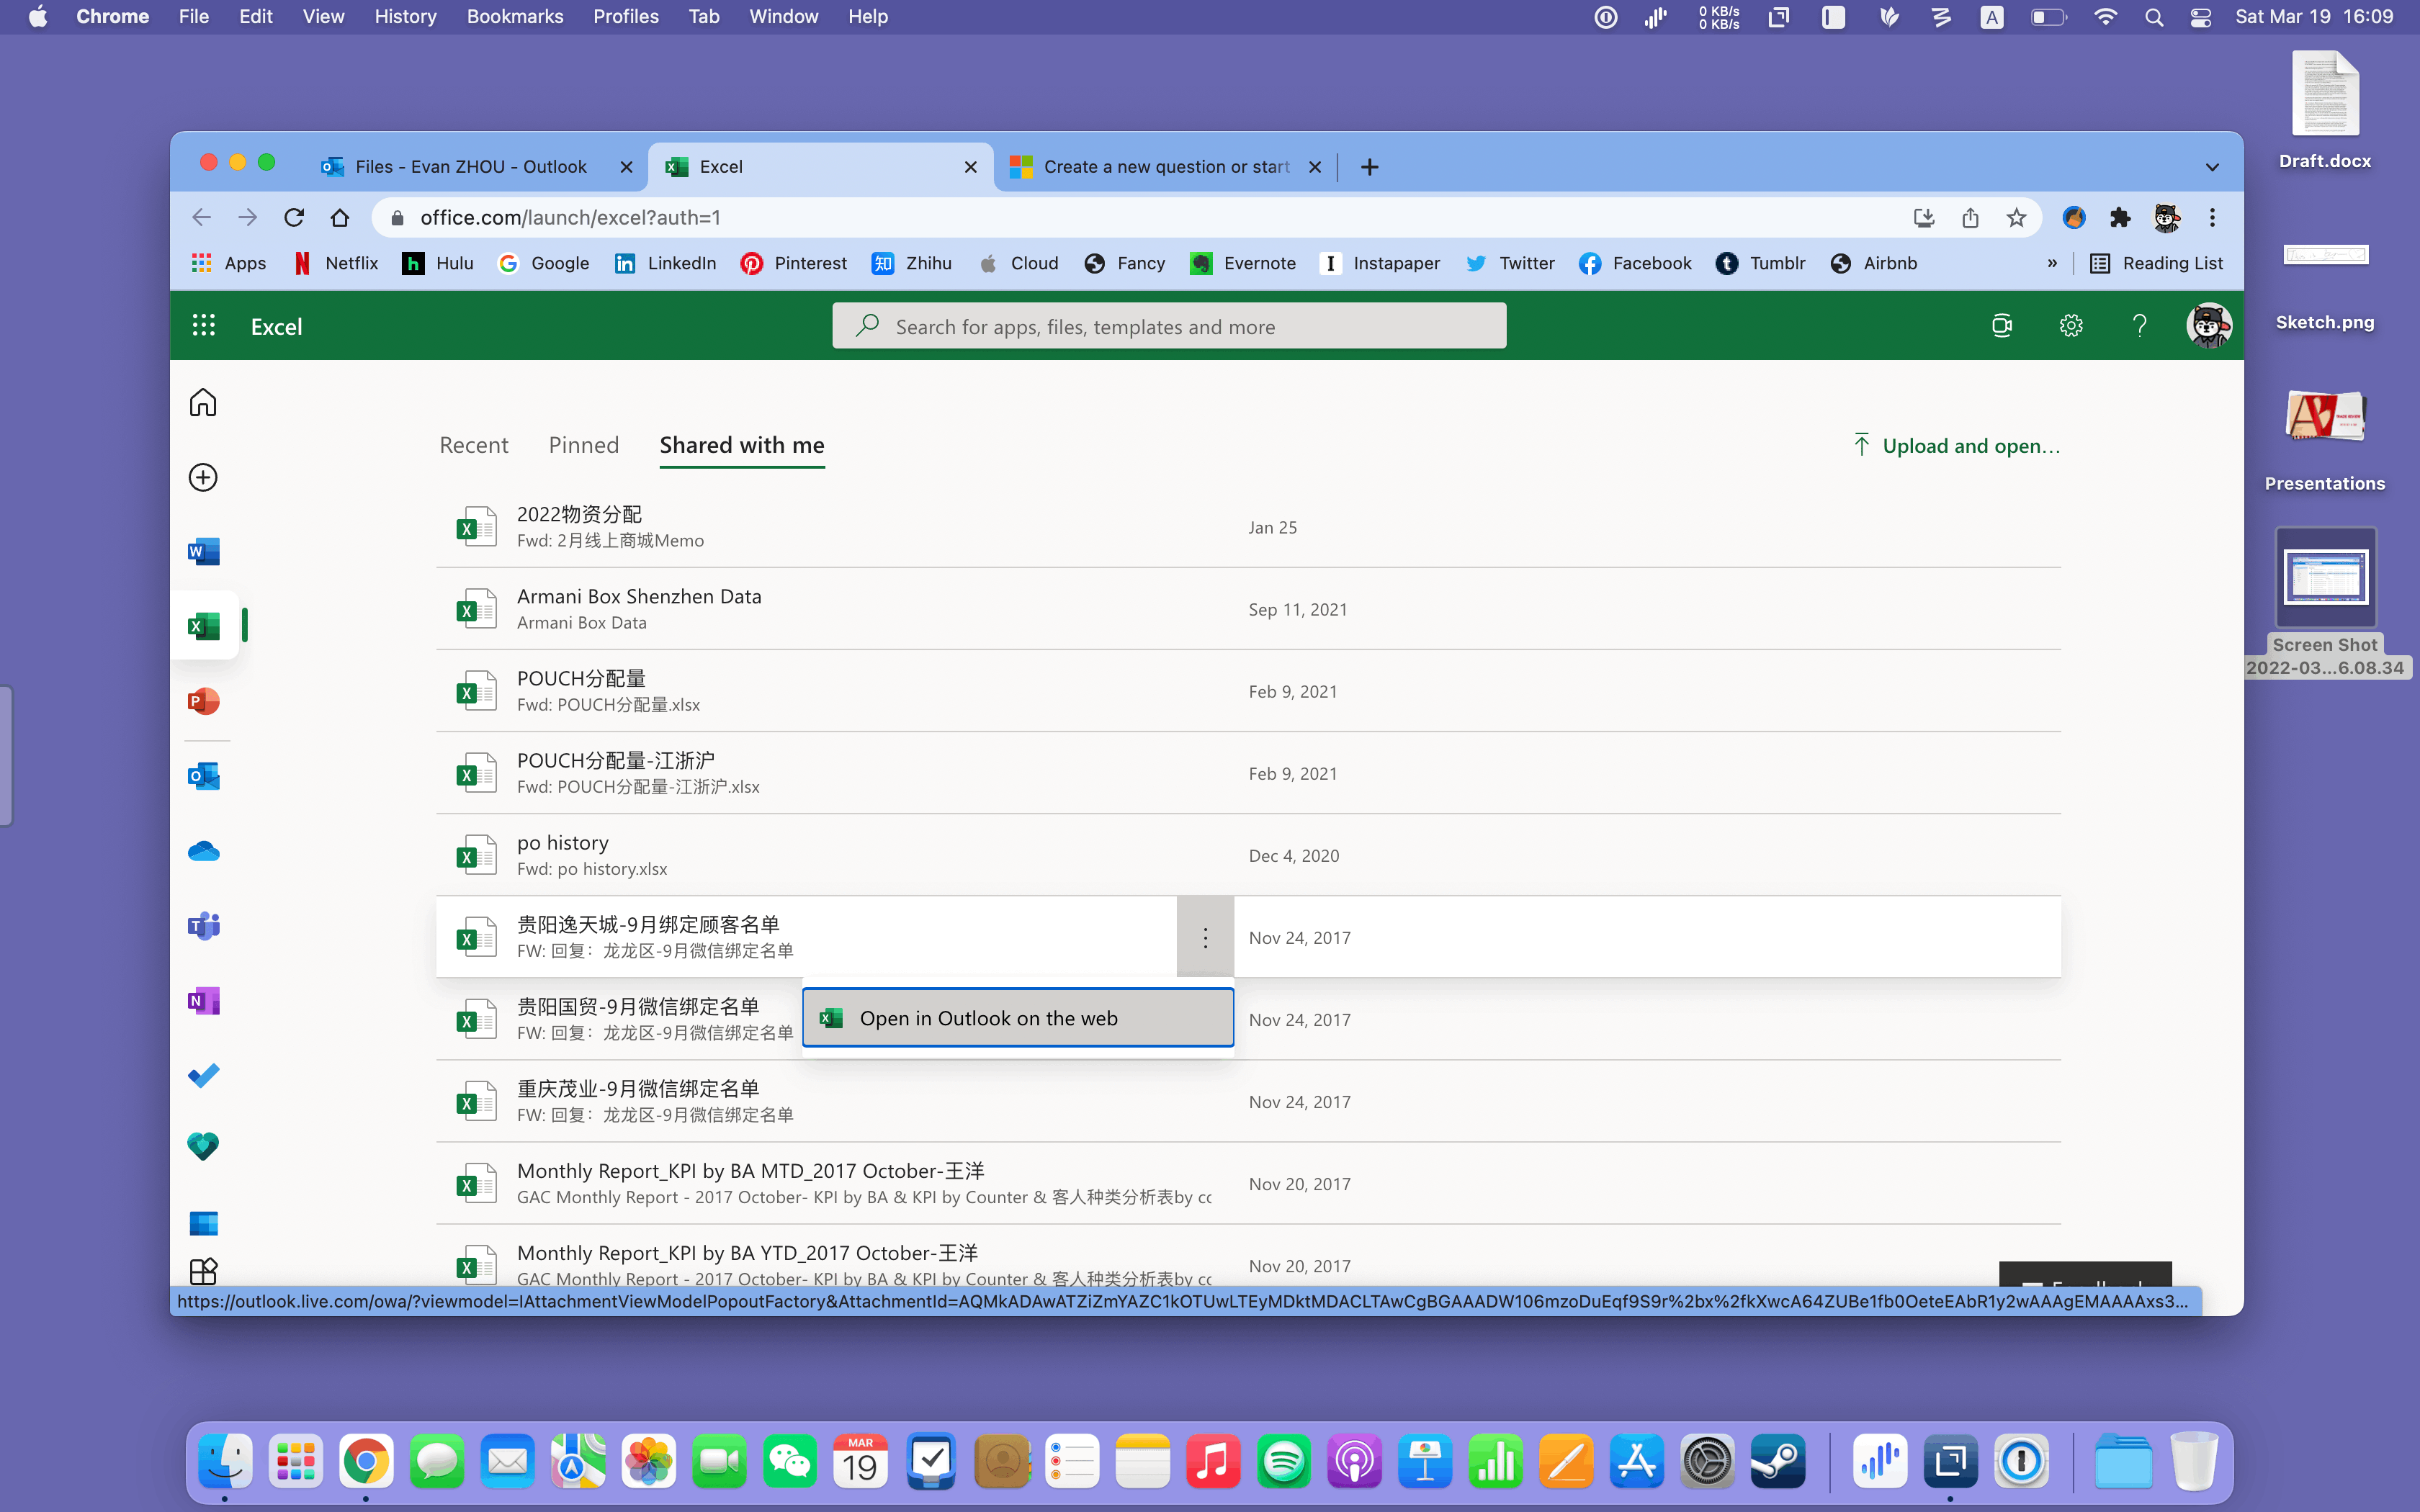Image resolution: width=2420 pixels, height=1512 pixels.
Task: Click the Excel search box
Action: click(x=1169, y=326)
